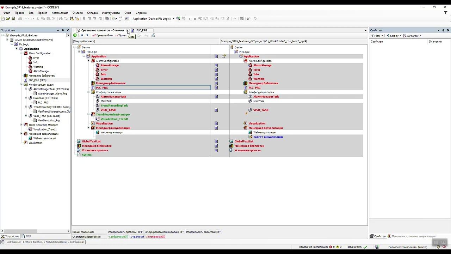Open the Application device selector dropdown

point(174,19)
